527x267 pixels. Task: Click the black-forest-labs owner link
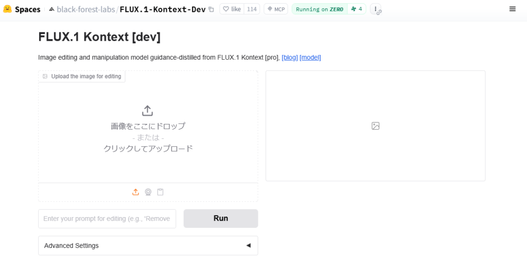coord(86,9)
